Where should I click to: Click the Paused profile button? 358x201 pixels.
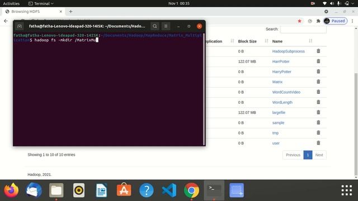(335, 21)
